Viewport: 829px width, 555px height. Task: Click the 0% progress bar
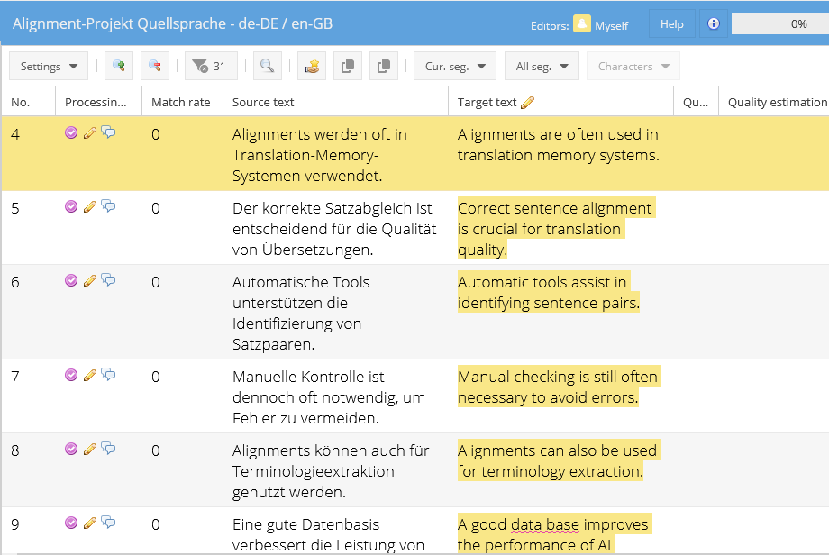click(779, 24)
